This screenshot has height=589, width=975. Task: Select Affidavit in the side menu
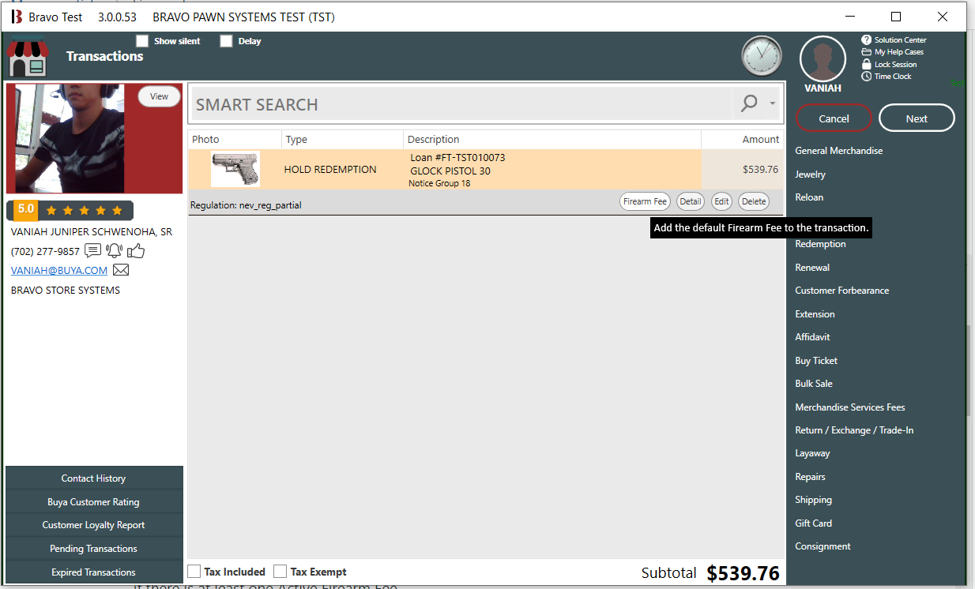[x=812, y=337]
